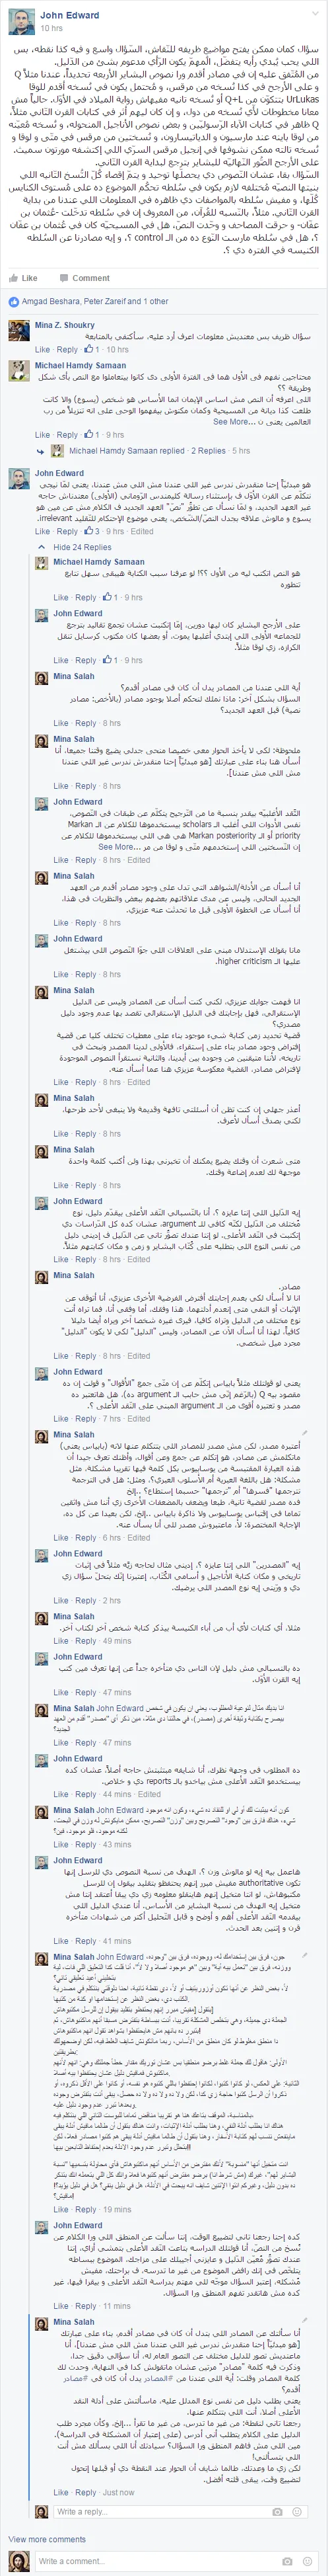Click the Like thumbs-up icon under the post
Screen dimensions: 328x2576
click(14, 278)
